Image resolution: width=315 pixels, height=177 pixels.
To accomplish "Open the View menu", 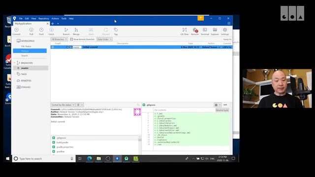I will click(x=33, y=19).
